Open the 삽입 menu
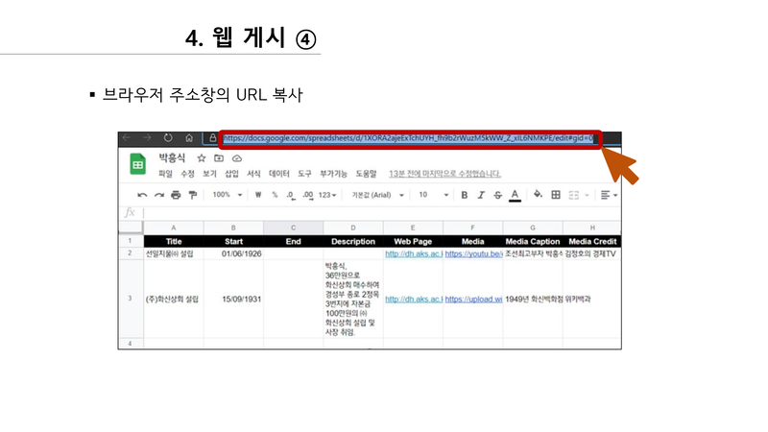The image size is (768, 432). click(231, 174)
